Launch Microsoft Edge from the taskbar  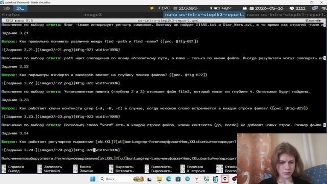pyautogui.click(x=169, y=179)
